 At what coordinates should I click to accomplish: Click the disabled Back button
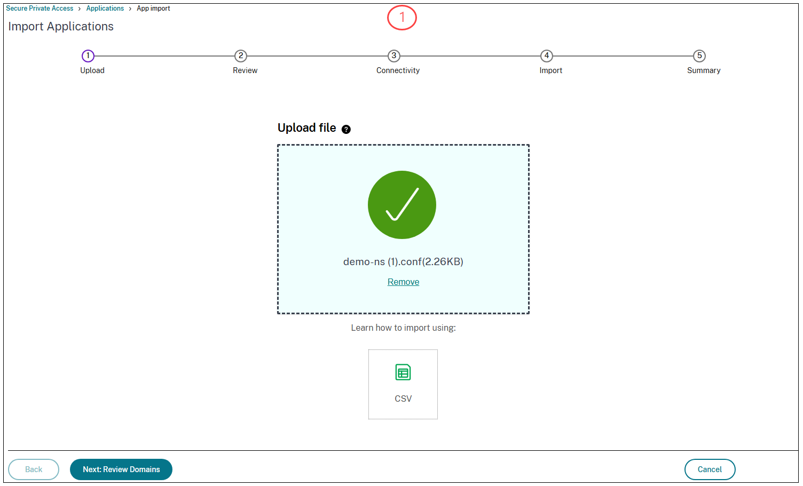point(34,469)
